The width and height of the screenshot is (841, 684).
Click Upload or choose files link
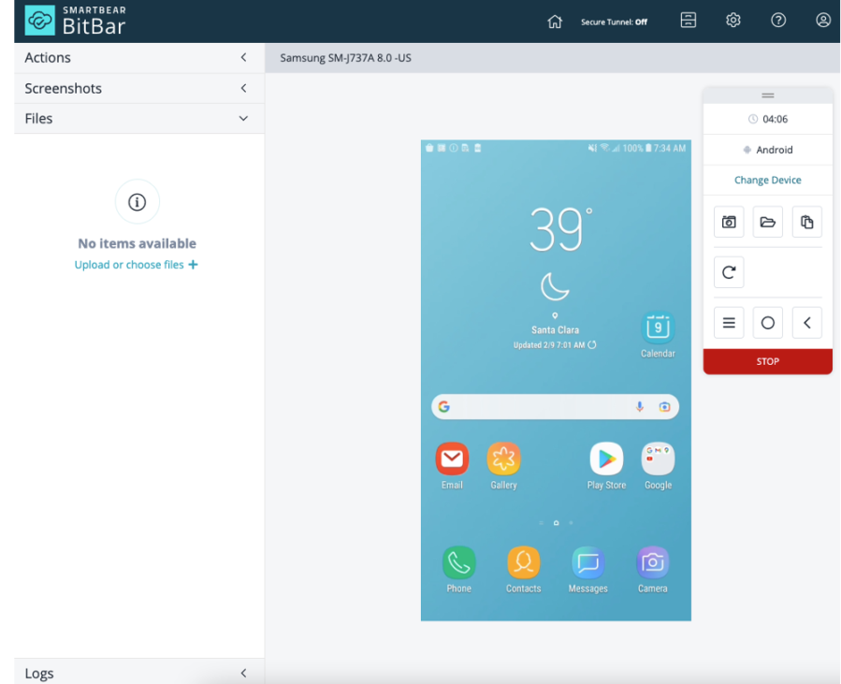[137, 265]
